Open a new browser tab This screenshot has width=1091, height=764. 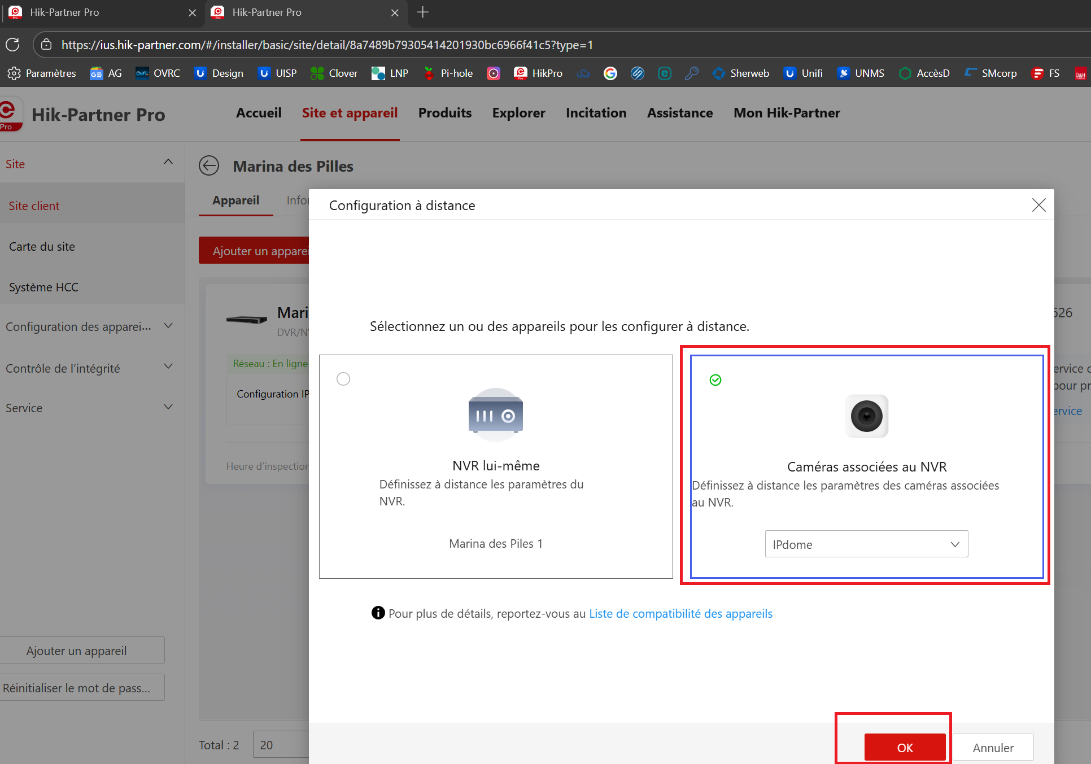(422, 12)
